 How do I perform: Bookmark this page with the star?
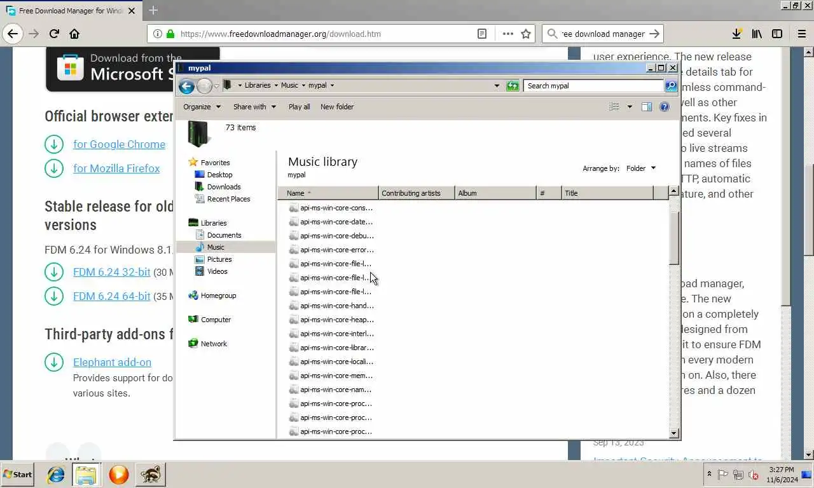[x=526, y=34]
